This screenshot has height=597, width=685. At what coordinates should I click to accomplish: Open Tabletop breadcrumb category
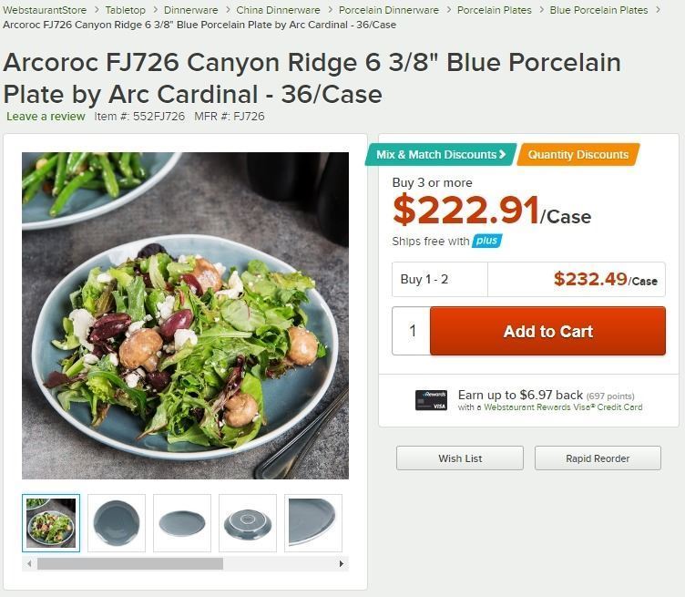pyautogui.click(x=125, y=10)
